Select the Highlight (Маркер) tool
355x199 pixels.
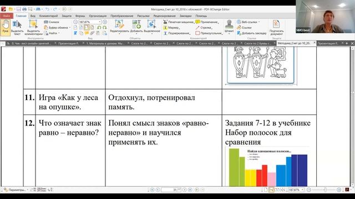click(x=171, y=28)
